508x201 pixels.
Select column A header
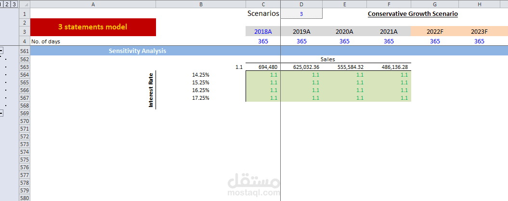93,4
